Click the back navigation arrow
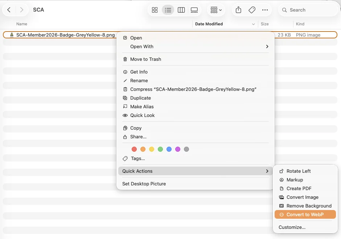Viewport: 341px width, 239px height. [x=9, y=10]
